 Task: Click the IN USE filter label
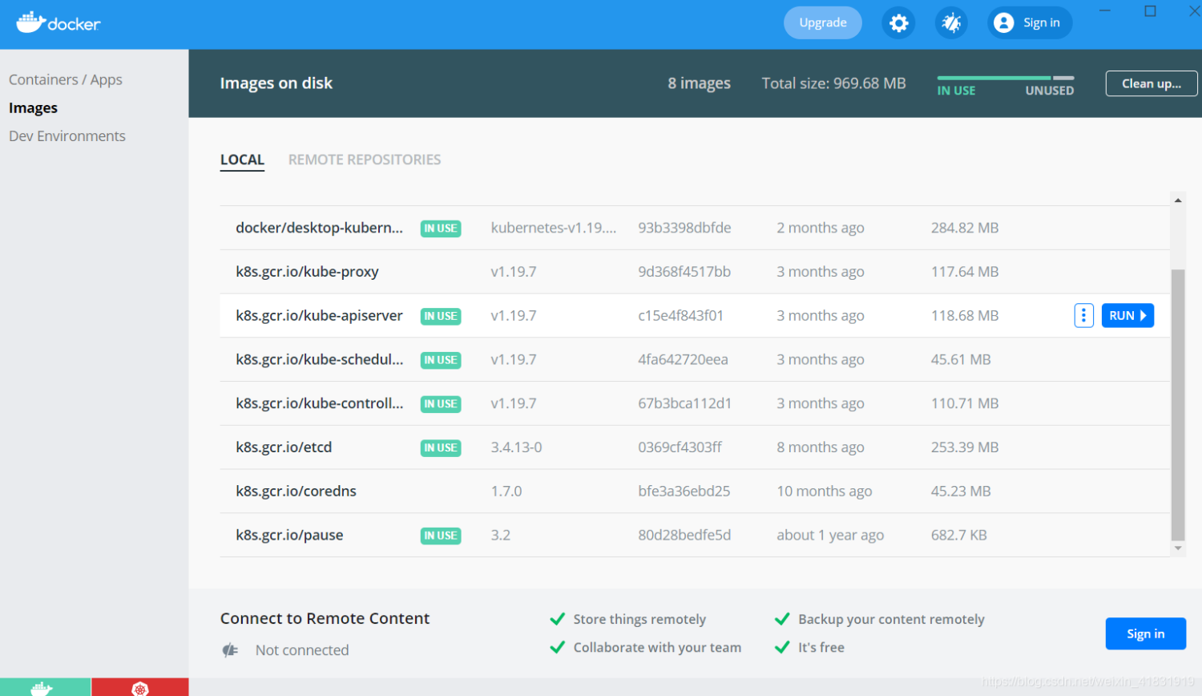(956, 91)
